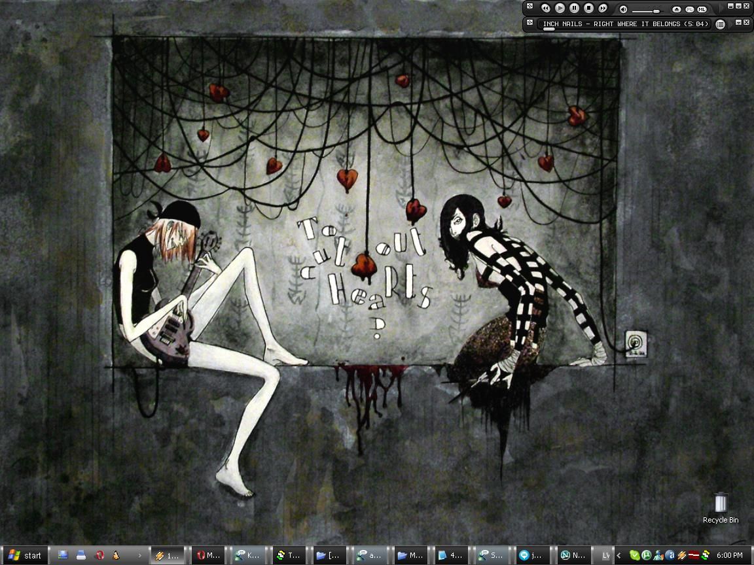Open MSN Messenger tray icon

tap(658, 555)
